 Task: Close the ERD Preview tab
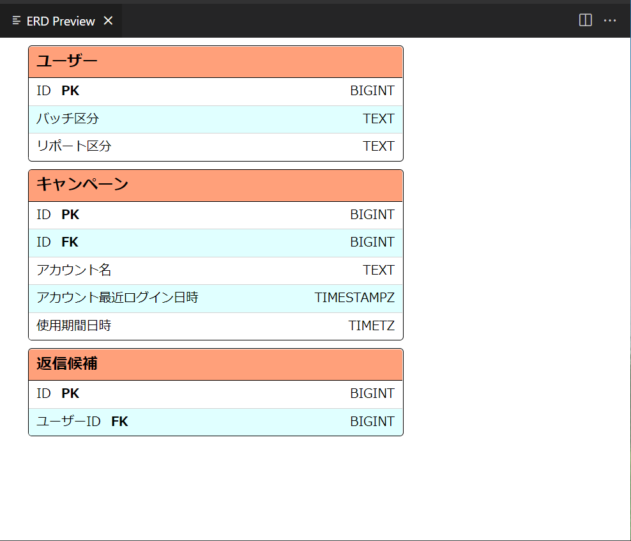pos(108,20)
